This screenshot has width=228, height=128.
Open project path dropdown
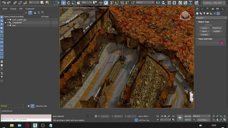click(x=214, y=3)
